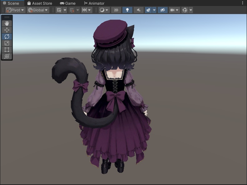The height and width of the screenshot is (185, 247).
Task: Expand the draw mode dropdown arrow
Action: click(x=107, y=10)
